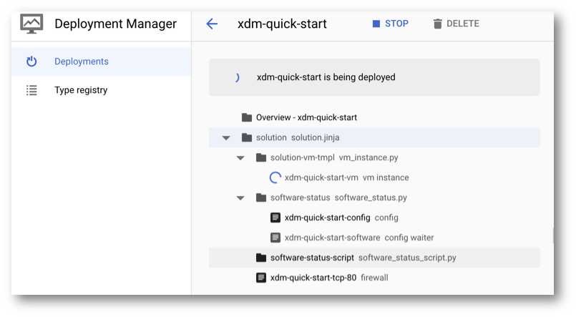
Task: Select software_status_script.py row
Action: [374, 258]
